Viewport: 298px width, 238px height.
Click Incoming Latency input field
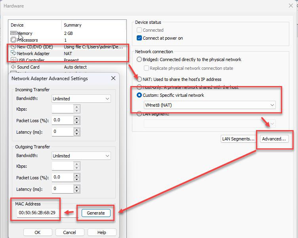point(63,132)
